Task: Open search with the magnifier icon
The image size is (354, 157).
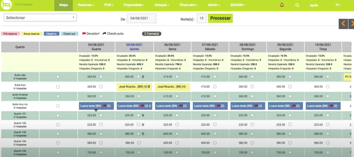Action: [x=297, y=5]
